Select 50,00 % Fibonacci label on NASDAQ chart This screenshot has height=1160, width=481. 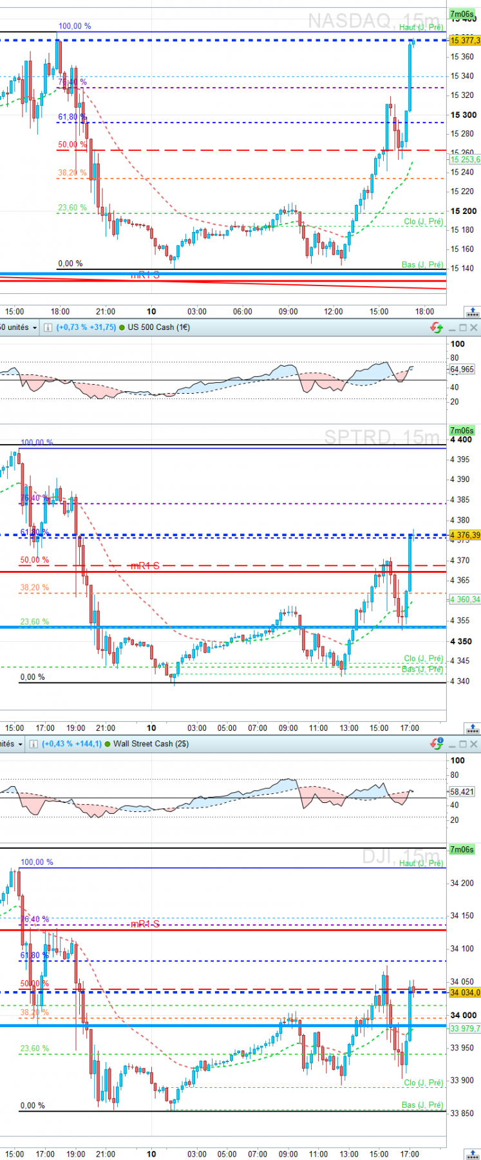point(72,145)
